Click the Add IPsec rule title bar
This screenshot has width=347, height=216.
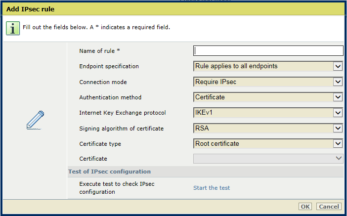point(173,9)
